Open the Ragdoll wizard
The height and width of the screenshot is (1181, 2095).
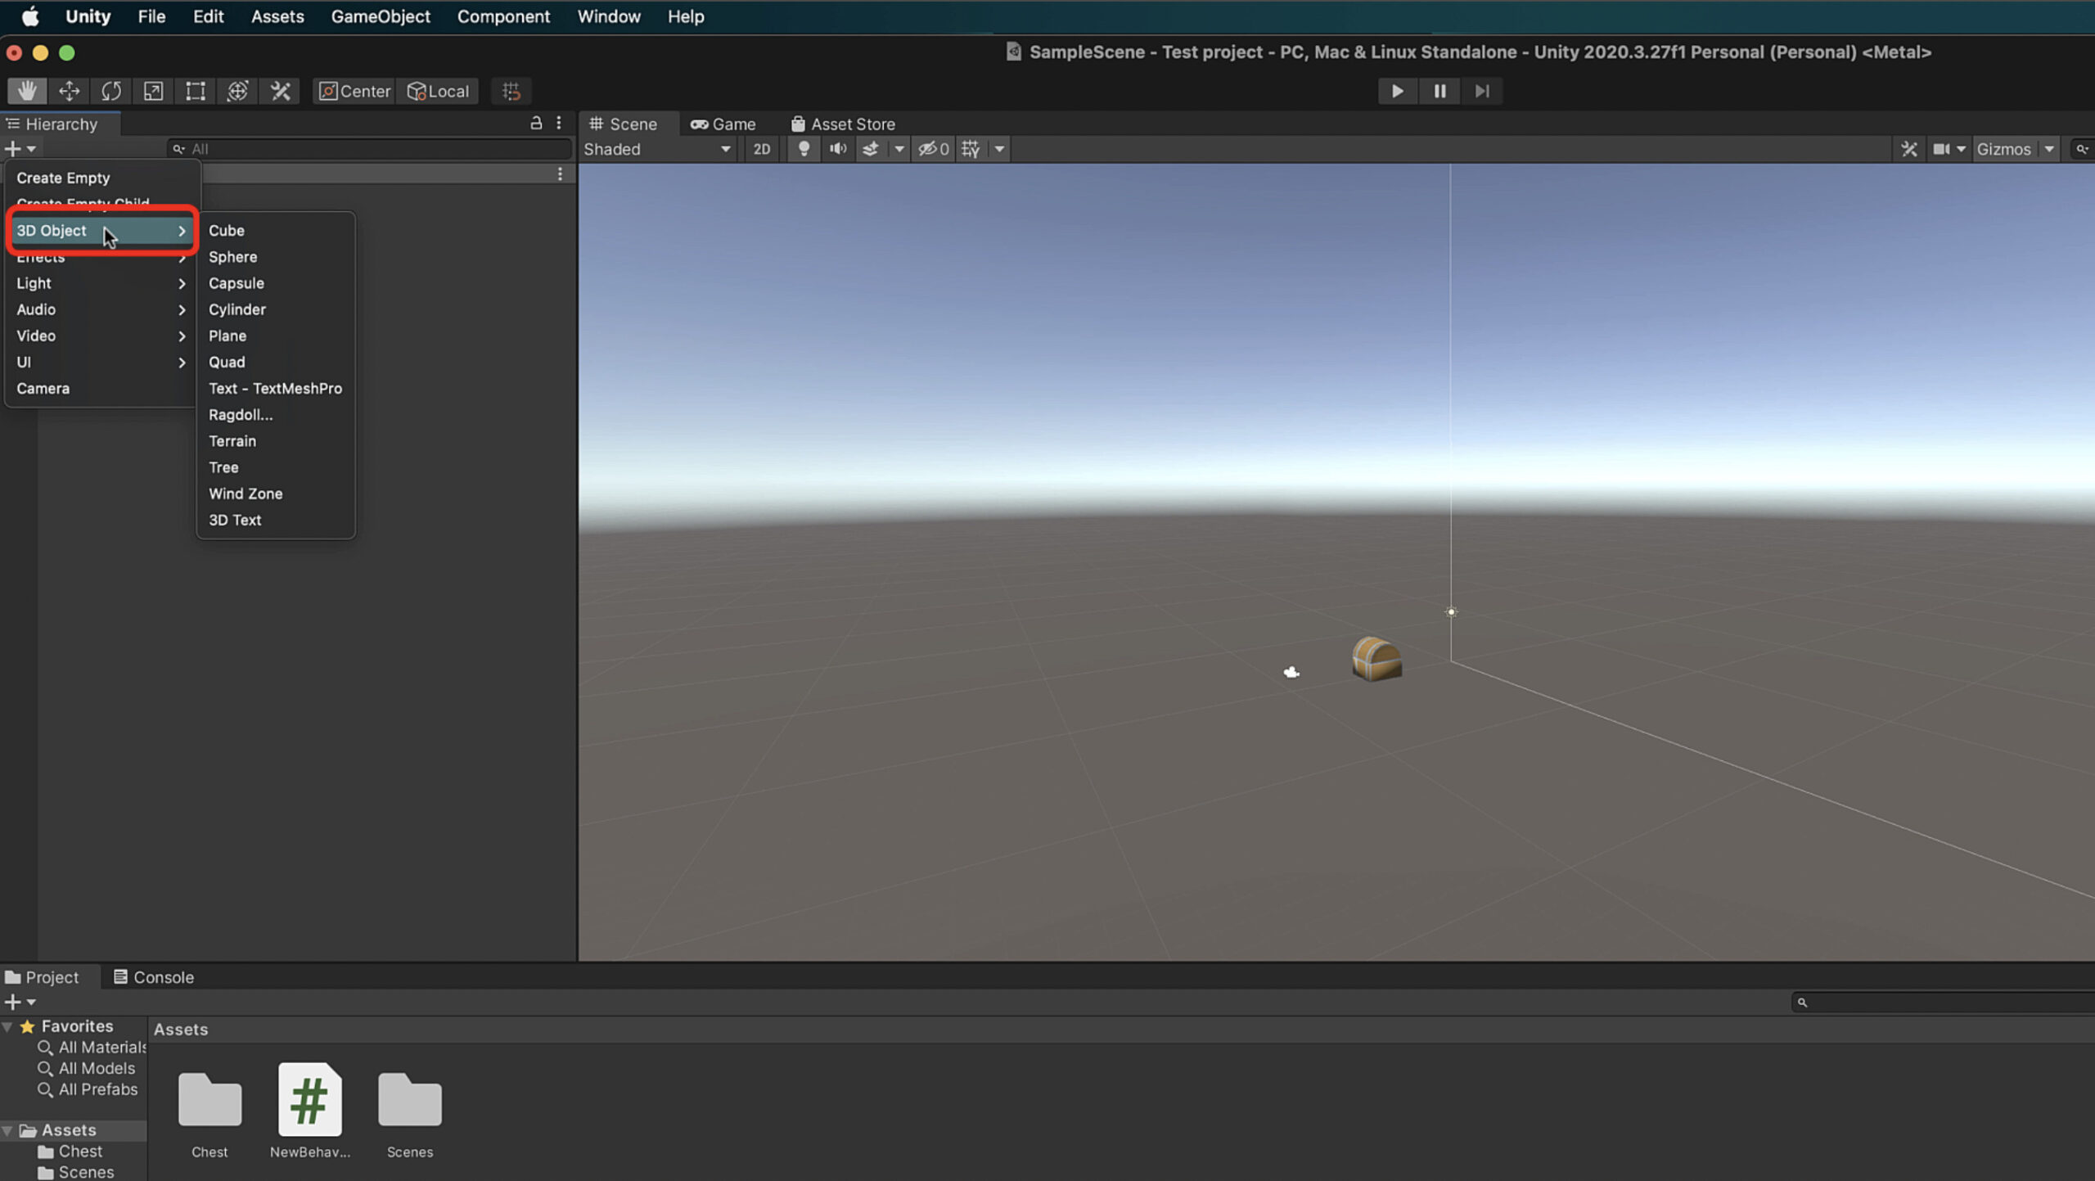[276, 415]
